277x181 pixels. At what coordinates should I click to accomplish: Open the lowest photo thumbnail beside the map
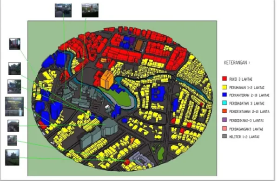point(12,157)
